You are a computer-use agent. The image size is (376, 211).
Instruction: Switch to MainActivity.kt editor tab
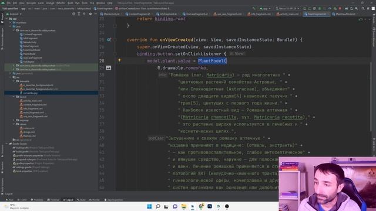[110, 14]
